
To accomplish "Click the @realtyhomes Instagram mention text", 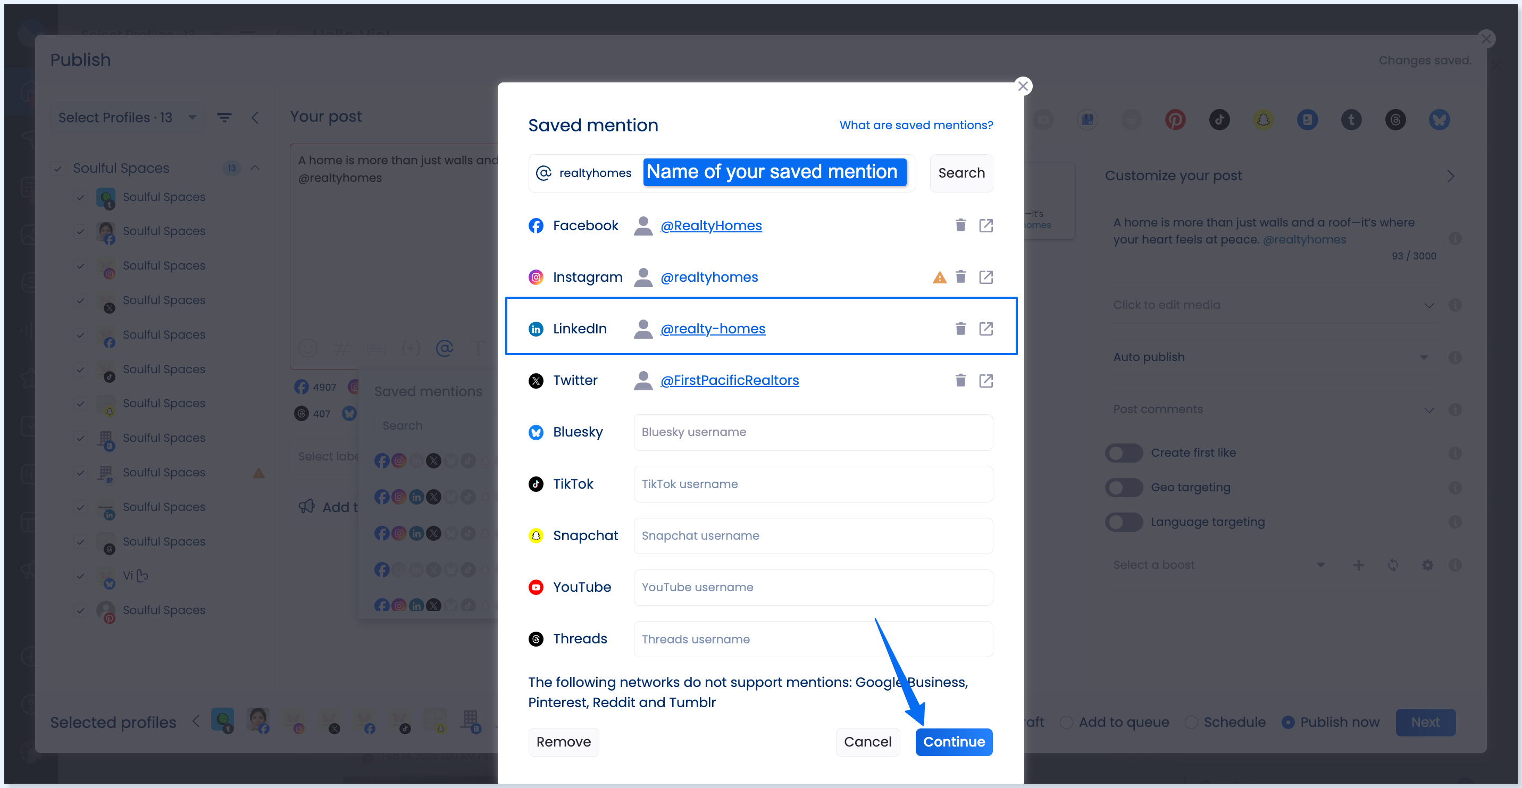I will 708,277.
